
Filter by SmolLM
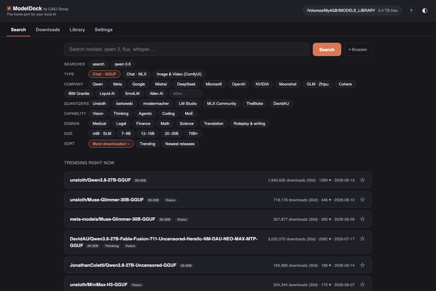tap(132, 94)
